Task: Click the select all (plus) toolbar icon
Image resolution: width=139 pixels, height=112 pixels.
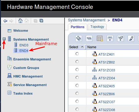Action: (79, 38)
